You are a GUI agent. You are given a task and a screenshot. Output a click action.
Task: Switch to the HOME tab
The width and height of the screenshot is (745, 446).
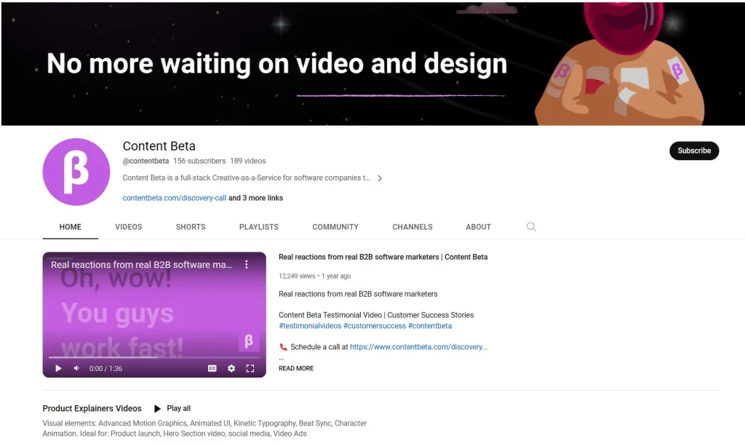click(x=71, y=227)
